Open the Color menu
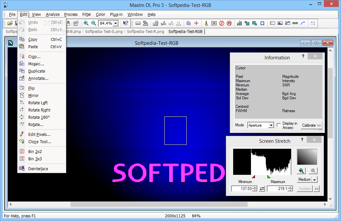Viewport: 341px width, 221px height. coord(101,15)
